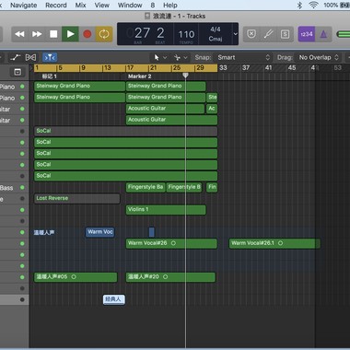
Task: Enable power button on Lost Reverse track
Action: (22, 199)
